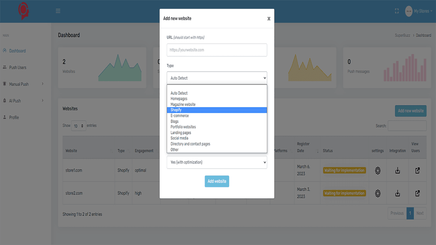436x245 pixels.
Task: Click the website URL input field
Action: pyautogui.click(x=217, y=50)
